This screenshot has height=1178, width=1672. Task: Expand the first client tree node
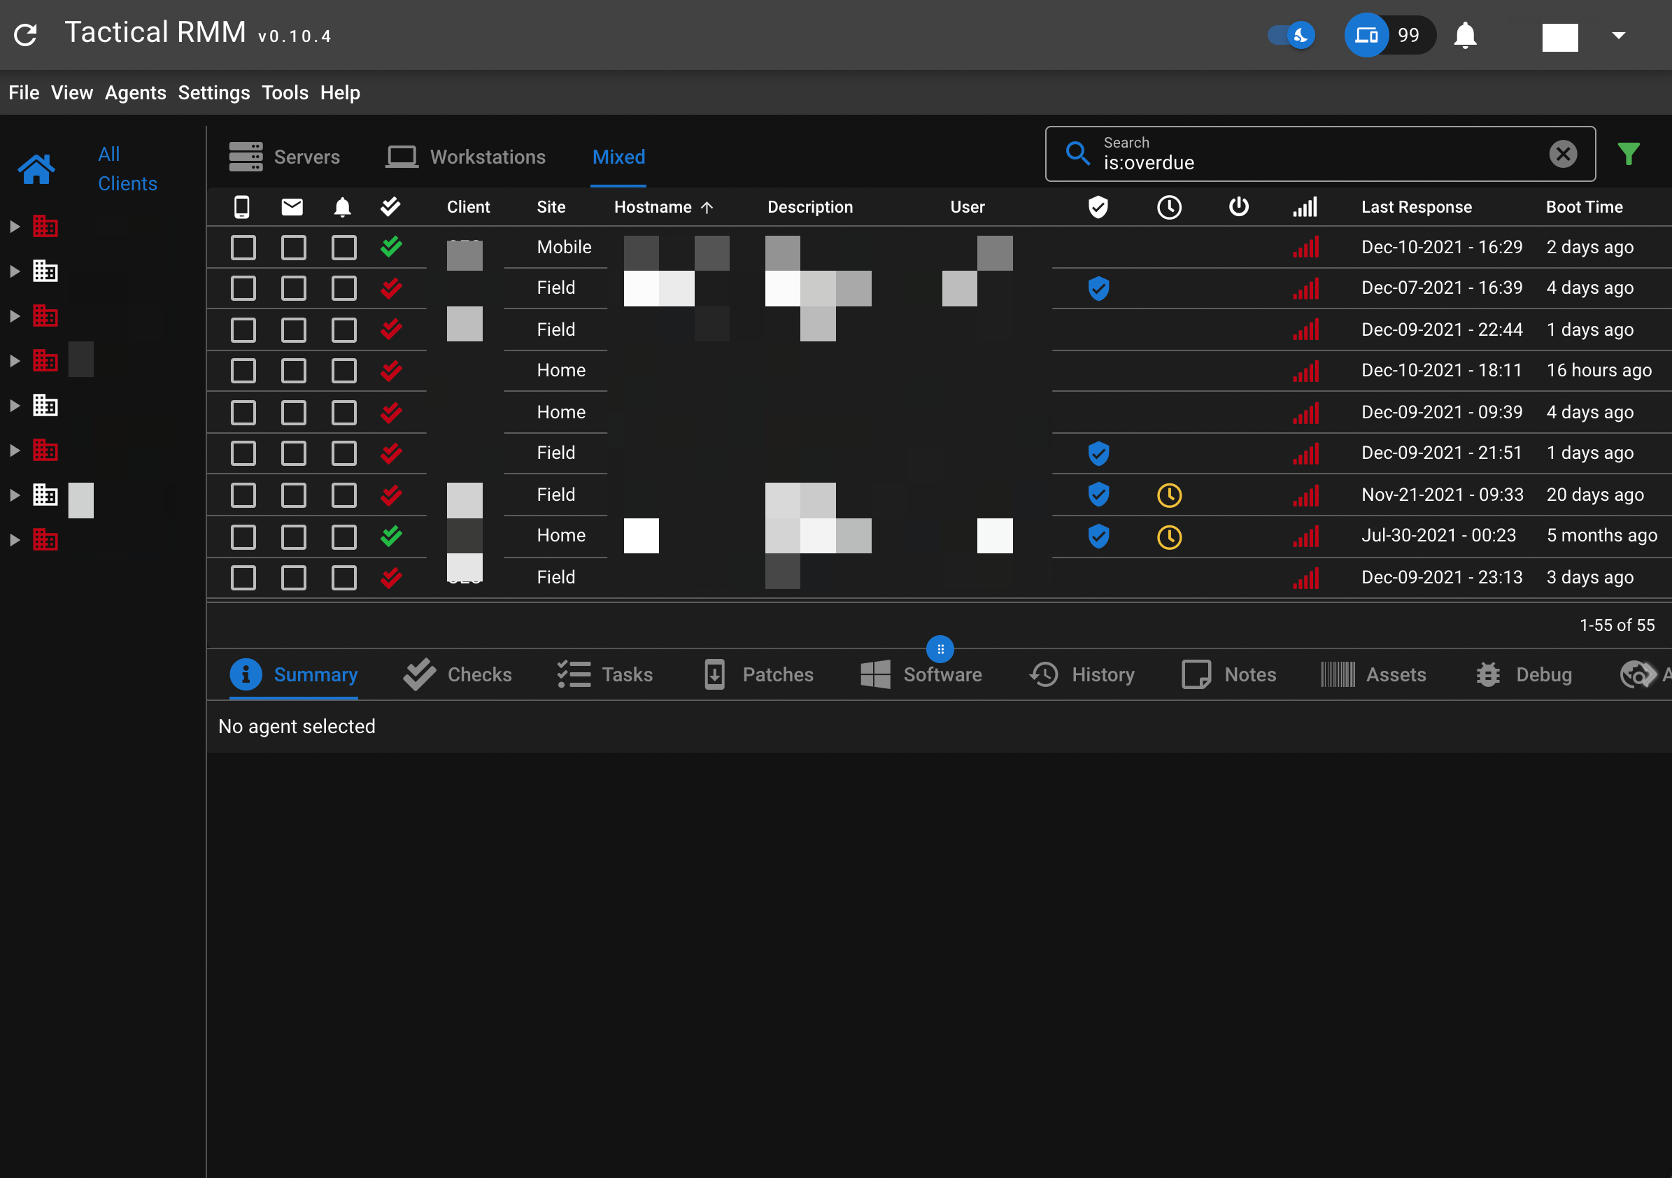15,227
